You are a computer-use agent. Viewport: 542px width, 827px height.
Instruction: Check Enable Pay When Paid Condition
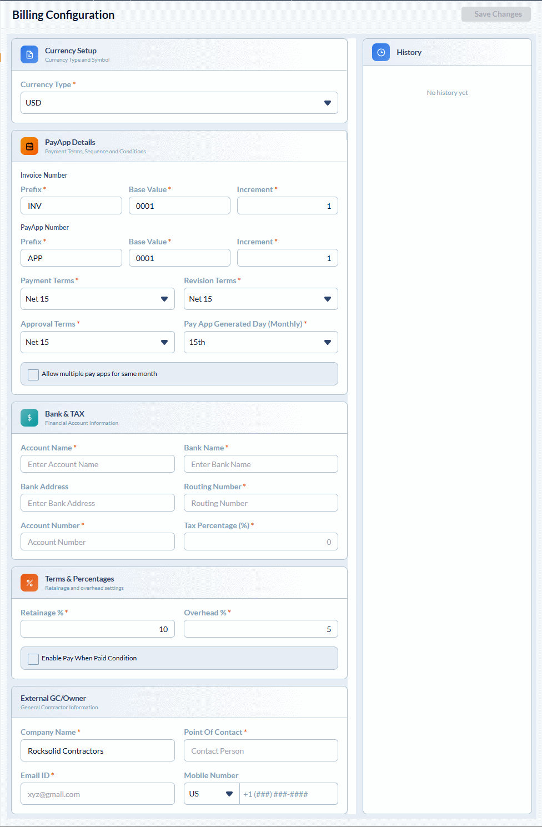coord(33,659)
